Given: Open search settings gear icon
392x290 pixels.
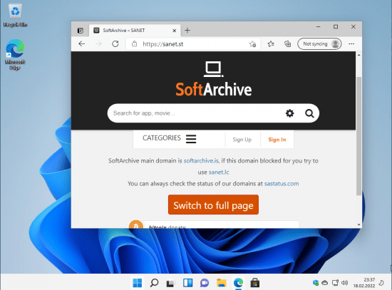Looking at the screenshot, I should 290,113.
